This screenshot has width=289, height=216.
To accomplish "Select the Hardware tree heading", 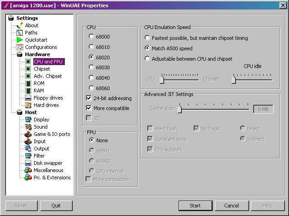I will point(38,54).
